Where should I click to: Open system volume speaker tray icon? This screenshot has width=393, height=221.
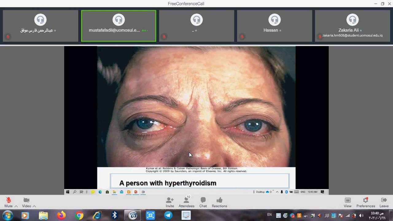coord(361,215)
